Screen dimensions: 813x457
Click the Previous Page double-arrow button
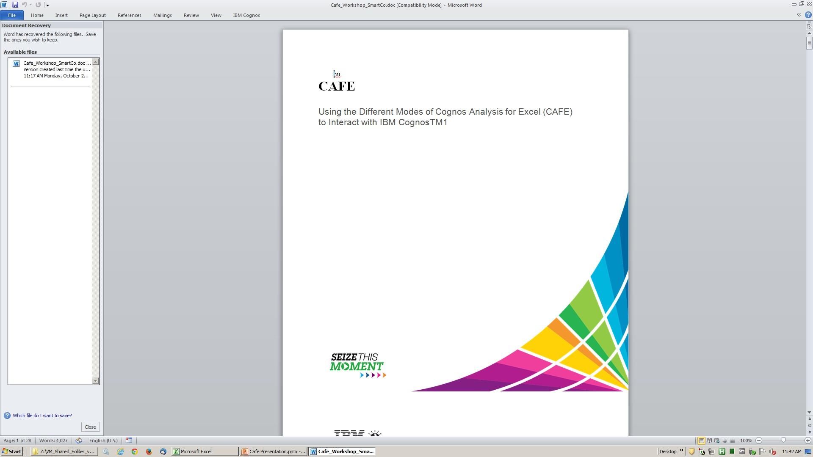809,419
